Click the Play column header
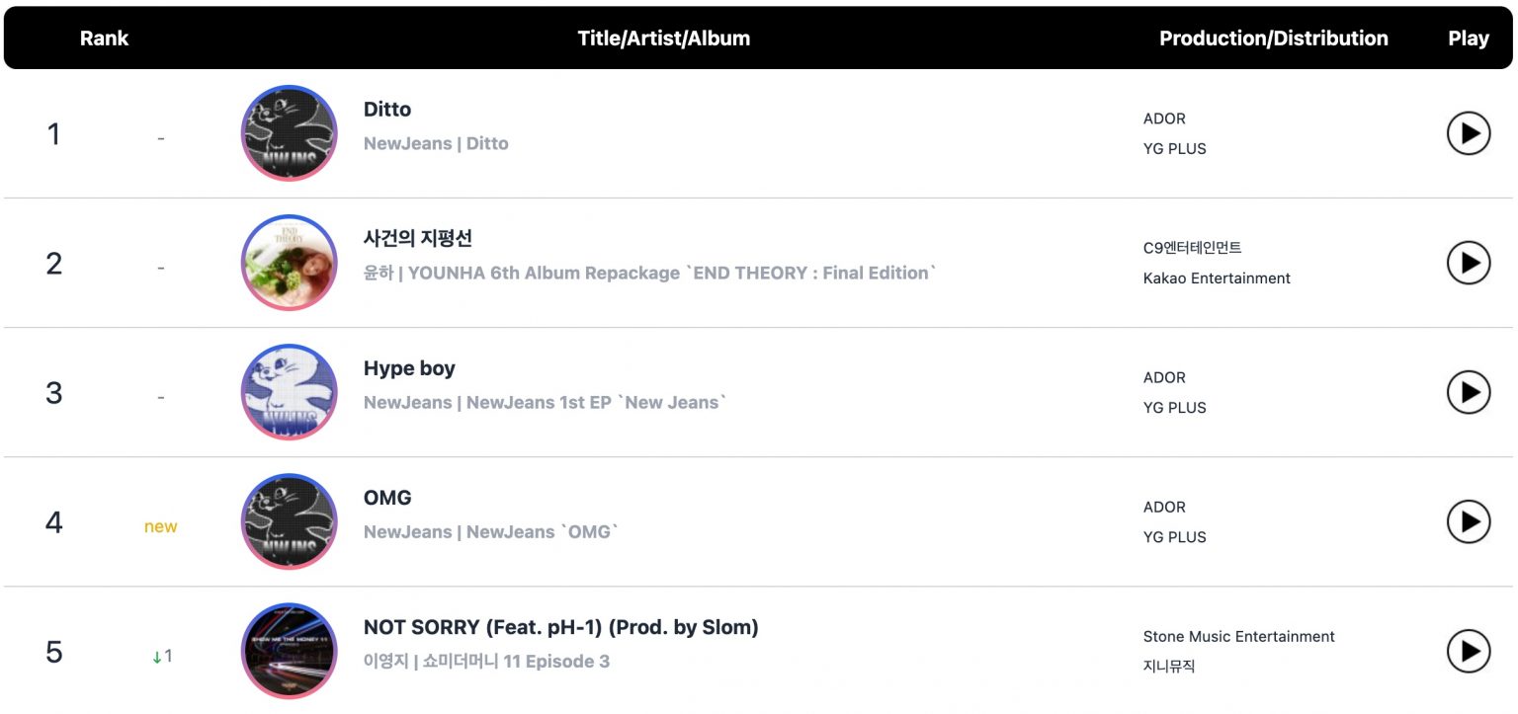Image resolution: width=1518 pixels, height=714 pixels. (1468, 38)
